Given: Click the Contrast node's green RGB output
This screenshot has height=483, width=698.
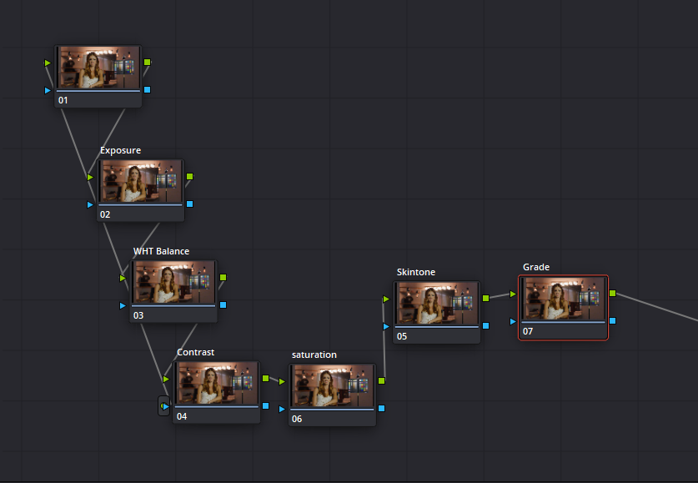Looking at the screenshot, I should click(266, 379).
